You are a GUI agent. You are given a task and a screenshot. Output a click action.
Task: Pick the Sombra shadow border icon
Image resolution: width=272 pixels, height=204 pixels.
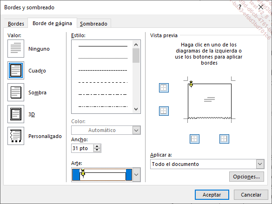coord(16,92)
